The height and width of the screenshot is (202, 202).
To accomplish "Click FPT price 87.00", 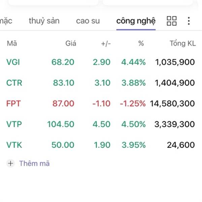I will (63, 104).
